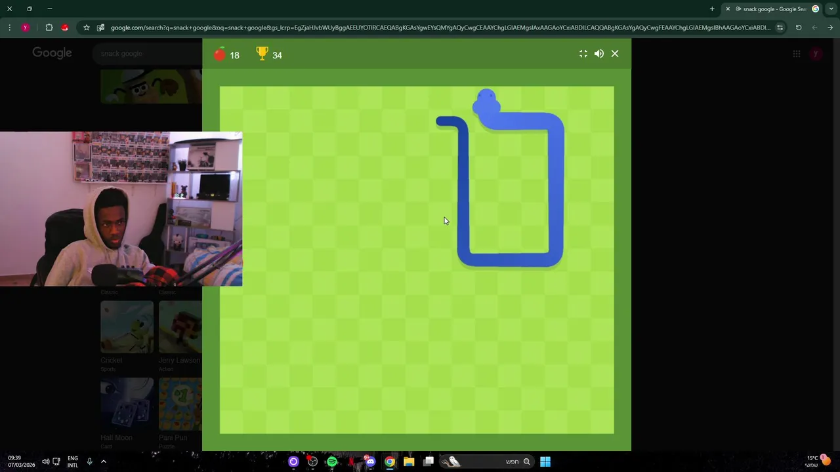
Task: Bookmark this page with the star icon
Action: coord(86,28)
